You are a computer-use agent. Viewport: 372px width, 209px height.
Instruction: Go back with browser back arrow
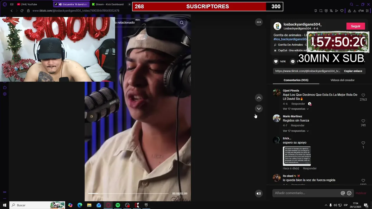click(12, 11)
